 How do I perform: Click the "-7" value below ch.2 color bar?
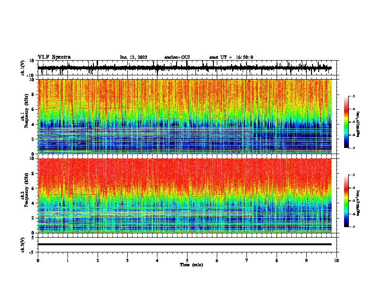[353, 227]
